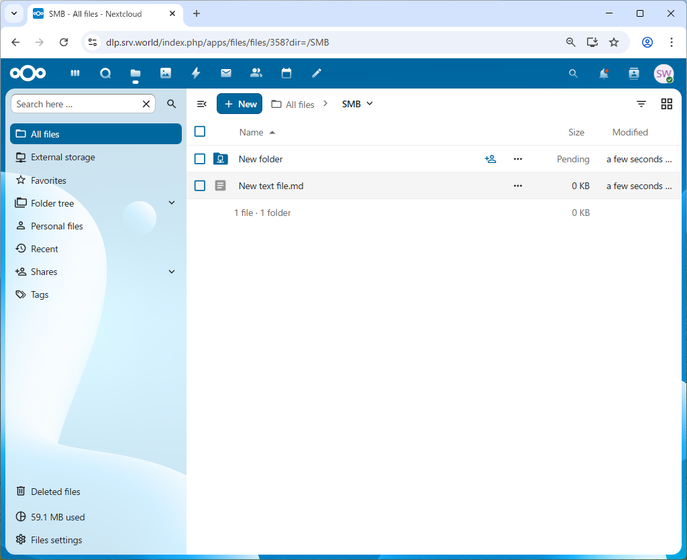Toggle the navigation sidebar collapse icon
This screenshot has width=687, height=560.
coord(201,104)
